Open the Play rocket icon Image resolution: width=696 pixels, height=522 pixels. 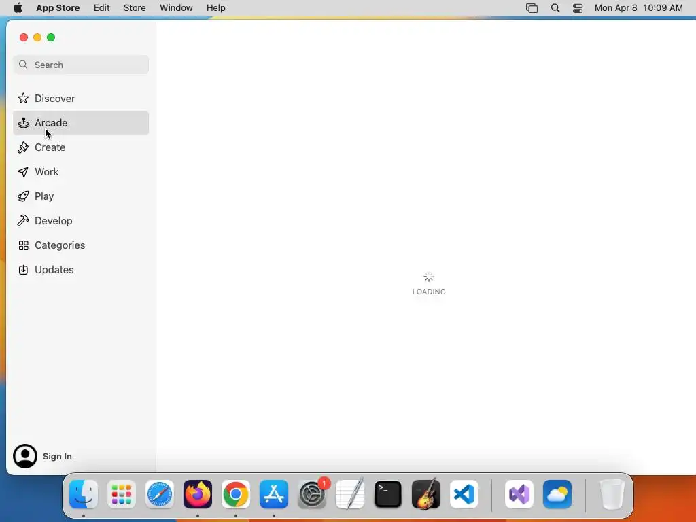tap(23, 196)
